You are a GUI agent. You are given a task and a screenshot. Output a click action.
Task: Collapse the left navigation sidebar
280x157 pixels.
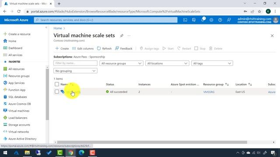(x=46, y=27)
